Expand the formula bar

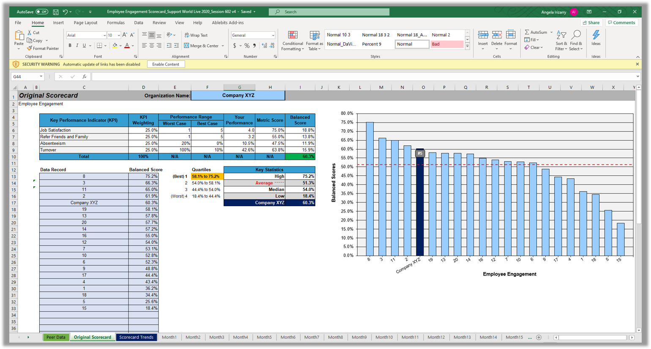637,76
